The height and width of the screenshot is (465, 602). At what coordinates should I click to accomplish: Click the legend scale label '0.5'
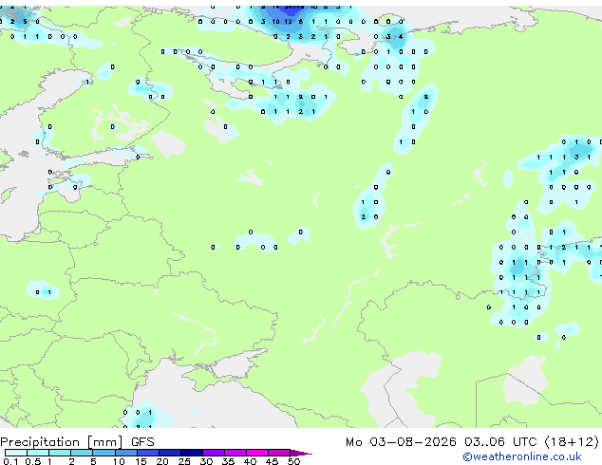[x=33, y=461]
